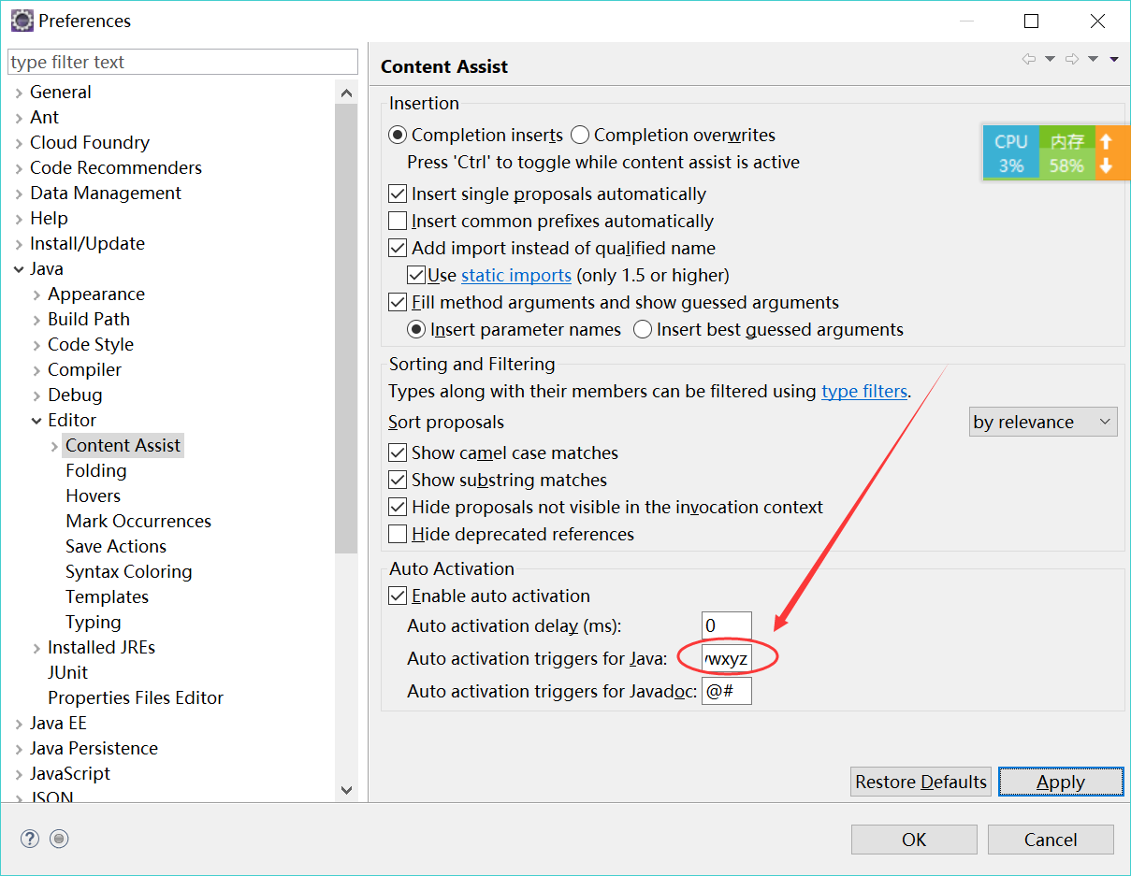Enable Insert common prefixes automatically
The image size is (1131, 876).
[398, 222]
